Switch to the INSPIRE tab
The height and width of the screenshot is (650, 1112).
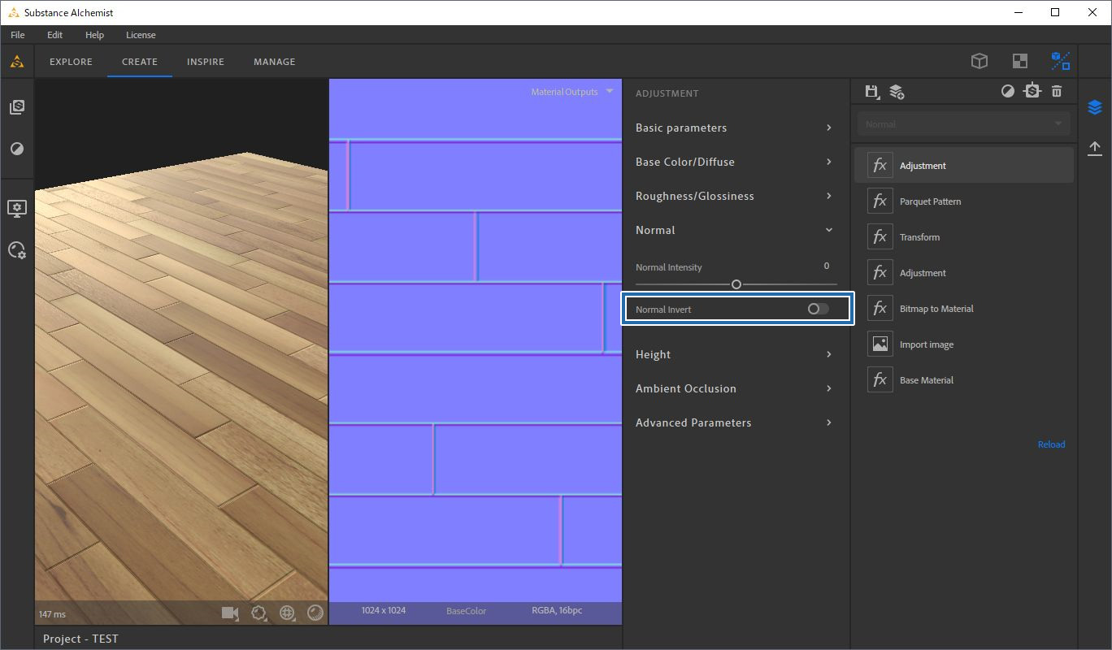[x=206, y=62]
